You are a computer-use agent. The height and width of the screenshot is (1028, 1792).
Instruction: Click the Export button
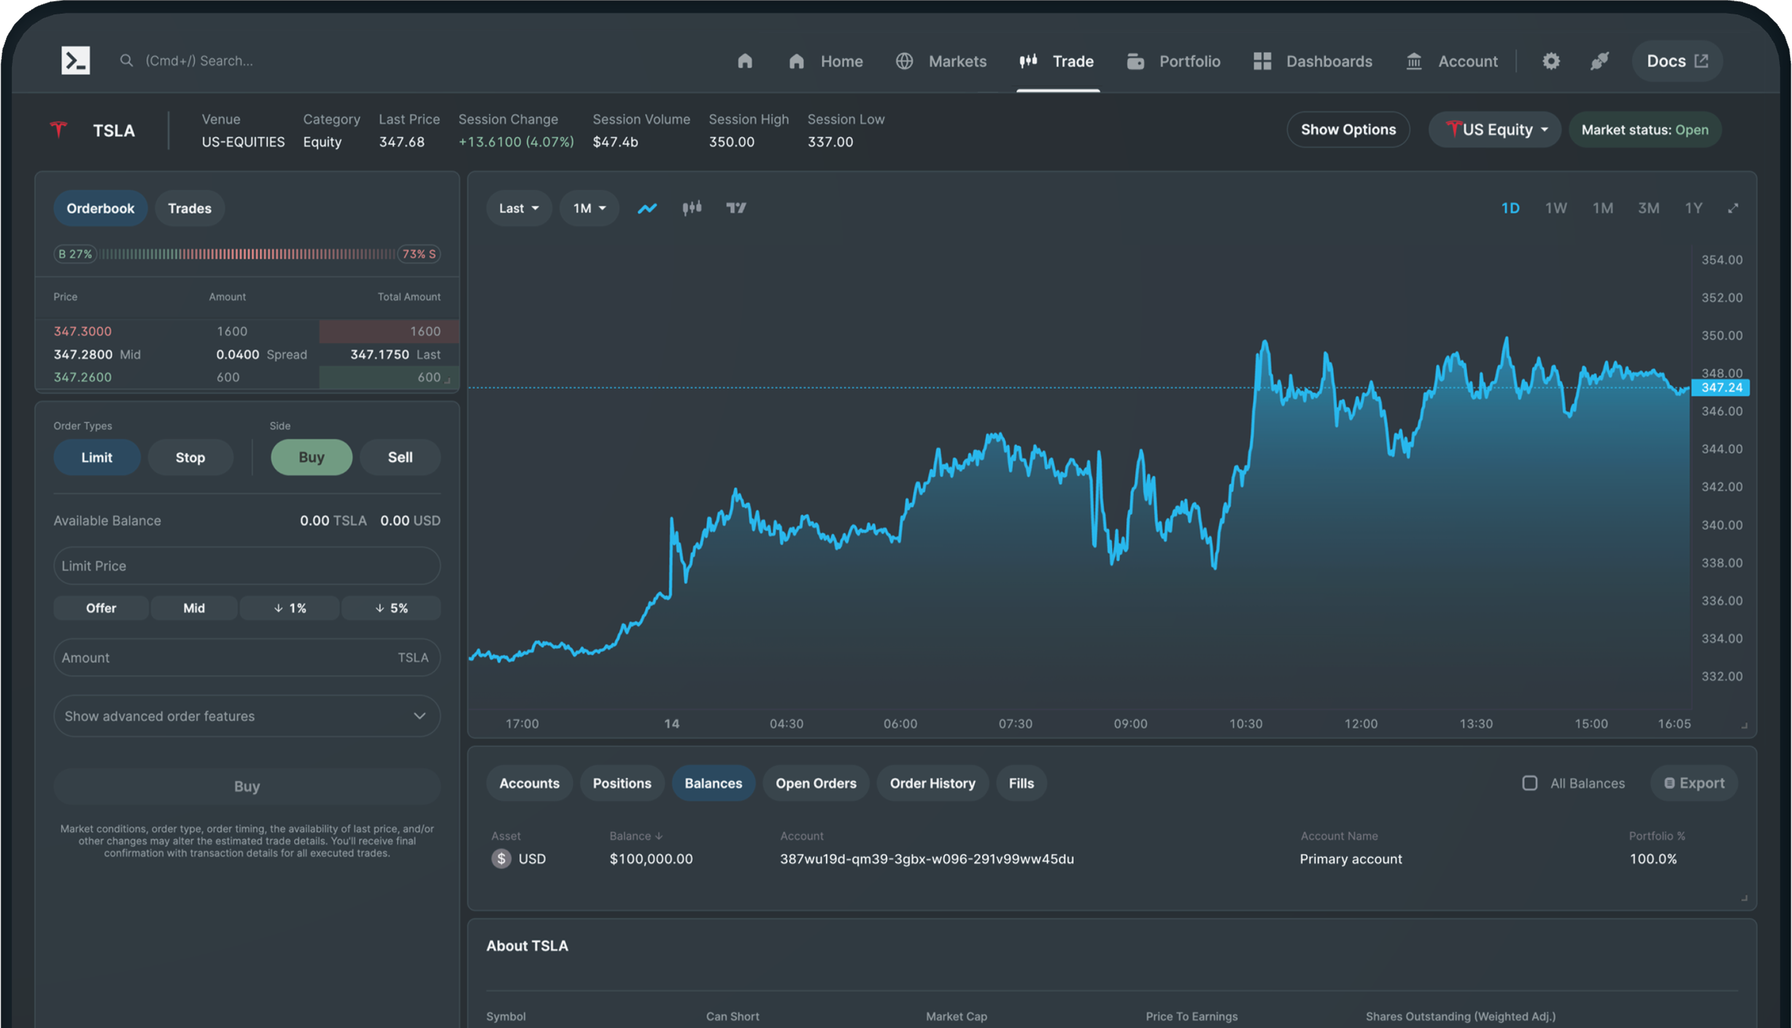pos(1694,783)
